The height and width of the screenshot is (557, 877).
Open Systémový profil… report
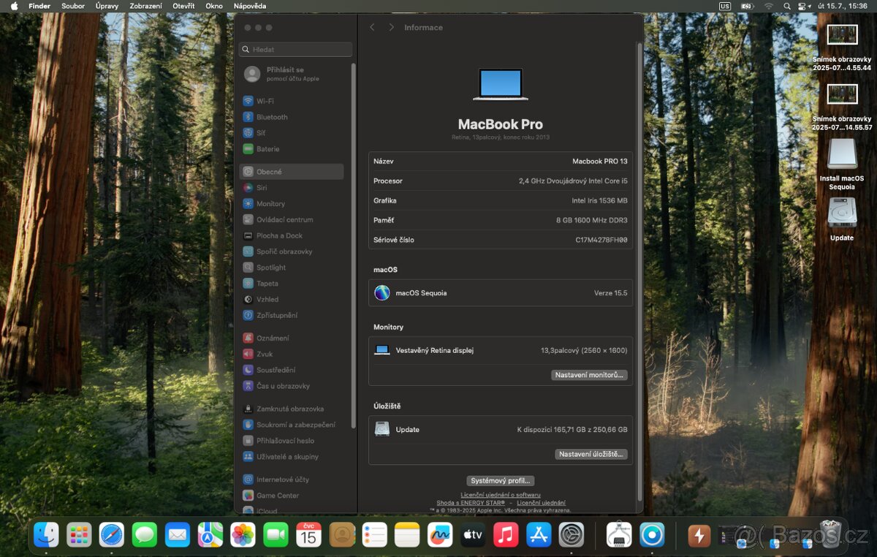tap(501, 481)
